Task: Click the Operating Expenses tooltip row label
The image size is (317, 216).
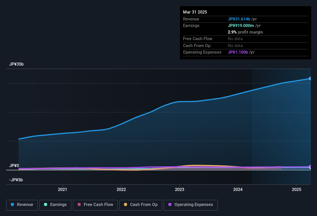Action: 202,52
